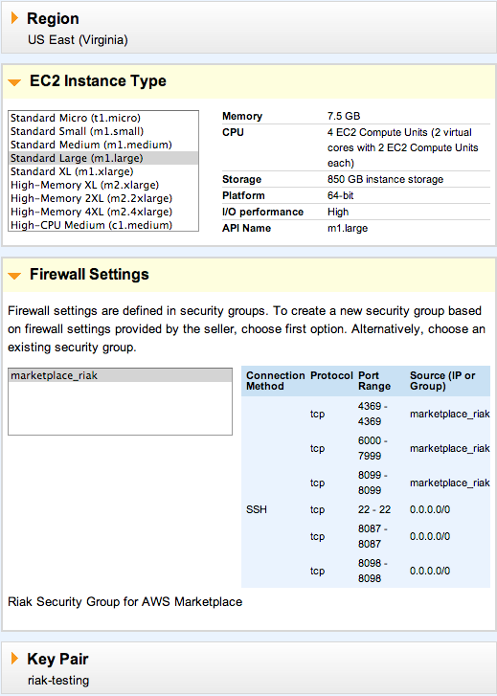Click port range 8098 - 8098

point(373,571)
